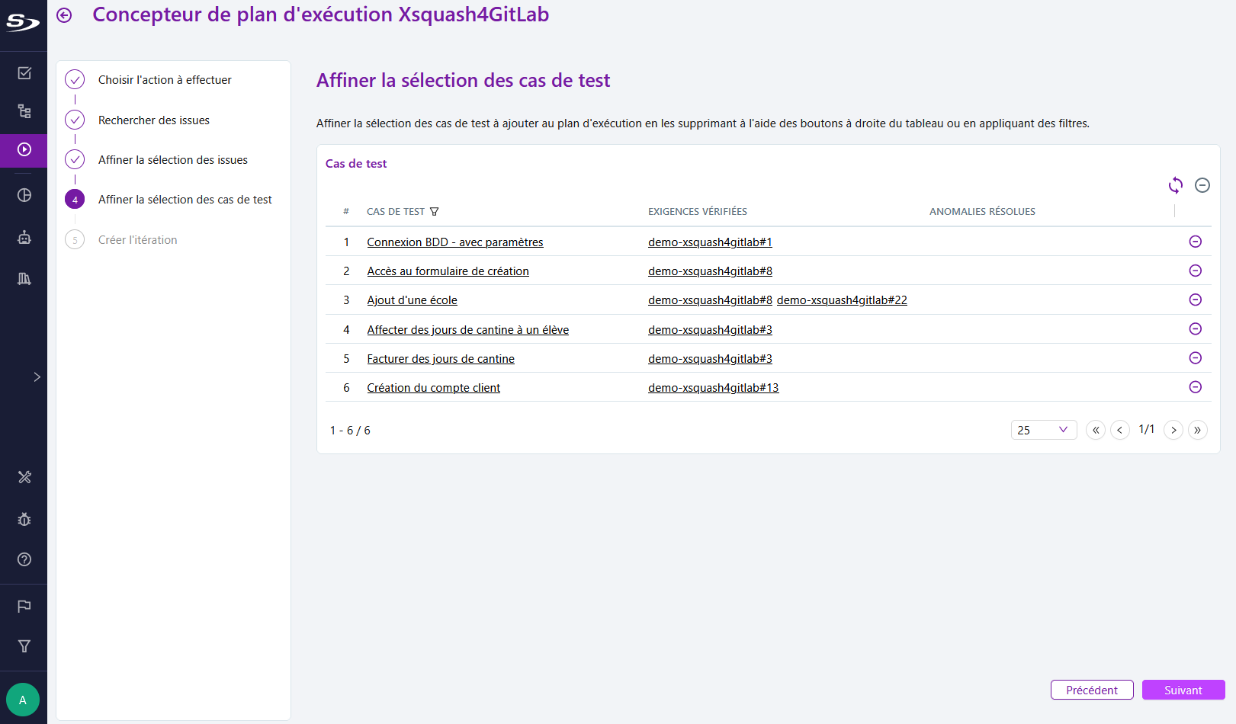1236x724 pixels.
Task: Select the test case checklist icon in sidebar
Action: (24, 72)
